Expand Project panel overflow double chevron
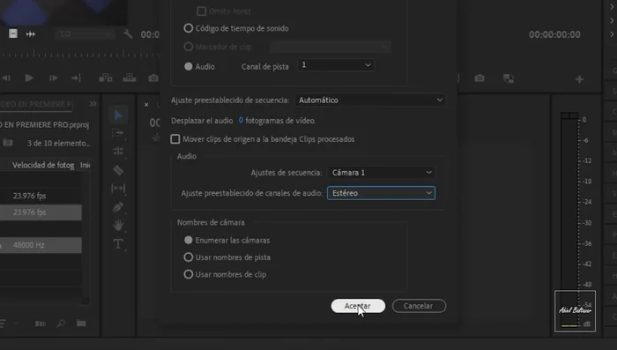The image size is (617, 350). tap(93, 103)
